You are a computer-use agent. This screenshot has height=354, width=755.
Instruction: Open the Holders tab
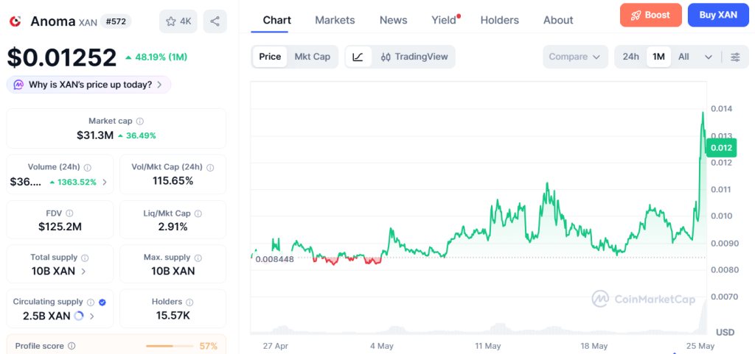[x=499, y=20]
